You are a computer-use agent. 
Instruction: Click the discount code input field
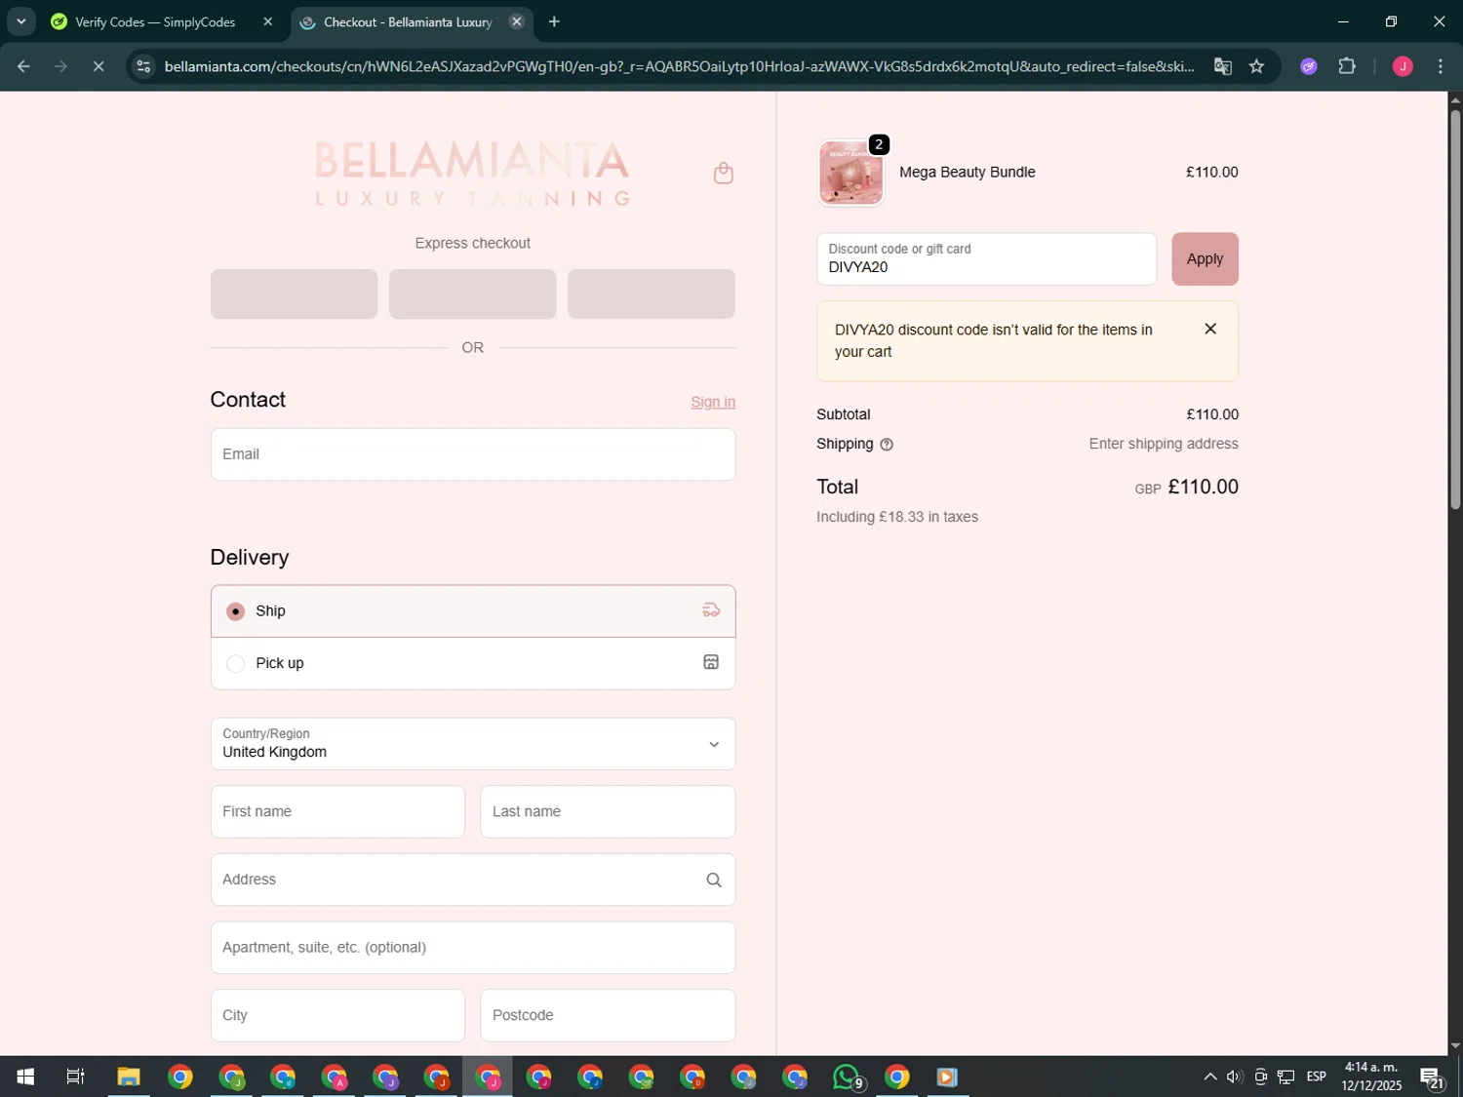tap(986, 259)
